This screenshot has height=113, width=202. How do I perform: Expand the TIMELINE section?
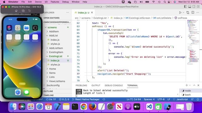(48, 95)
